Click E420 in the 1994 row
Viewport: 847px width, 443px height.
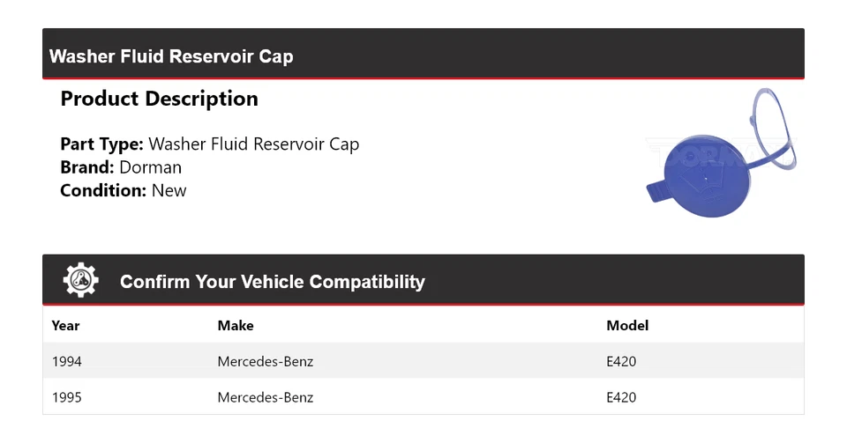(621, 361)
